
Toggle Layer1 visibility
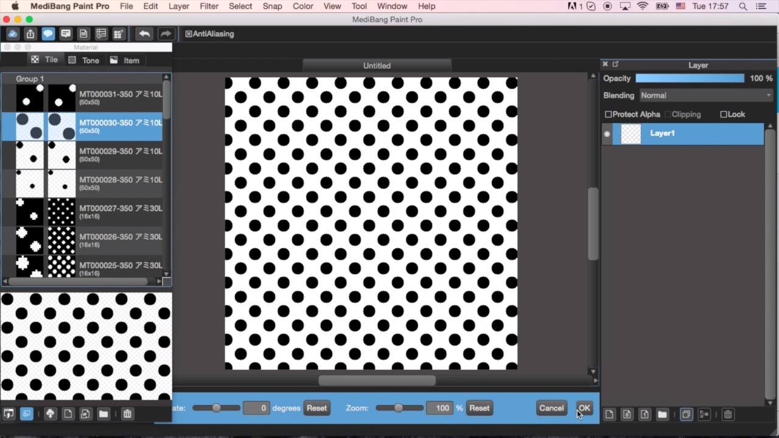[x=607, y=134]
